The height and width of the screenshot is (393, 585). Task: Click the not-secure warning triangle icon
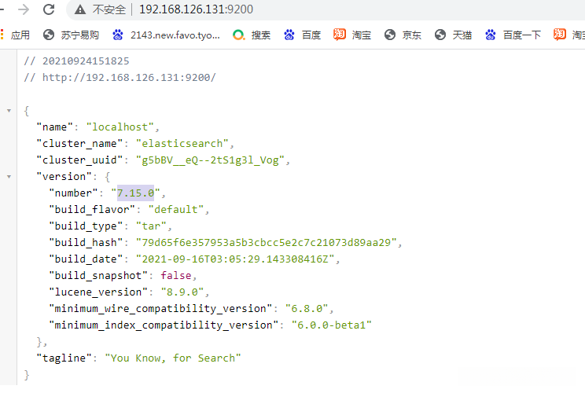tap(80, 9)
